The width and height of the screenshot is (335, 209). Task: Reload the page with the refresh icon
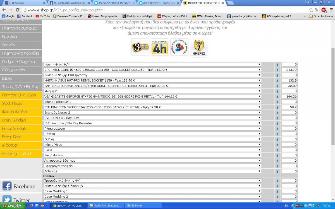pos(17,10)
